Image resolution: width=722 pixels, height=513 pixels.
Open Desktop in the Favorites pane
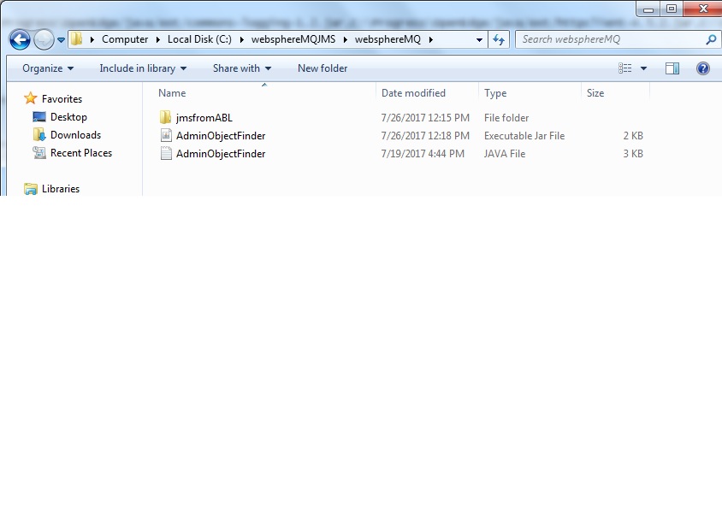click(68, 117)
